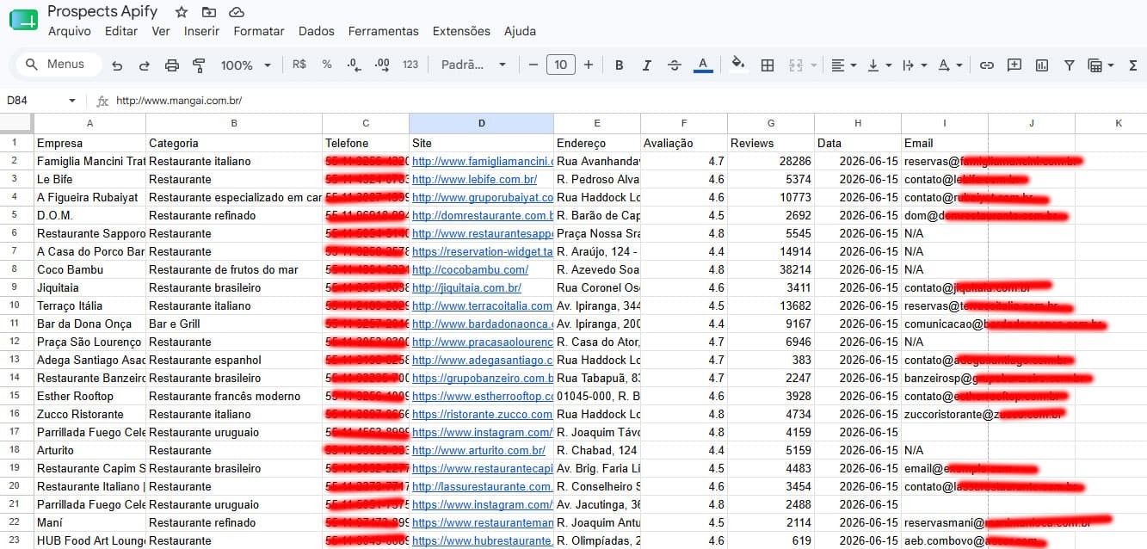Open text wrapping dropdown
1147x549 pixels.
[914, 65]
